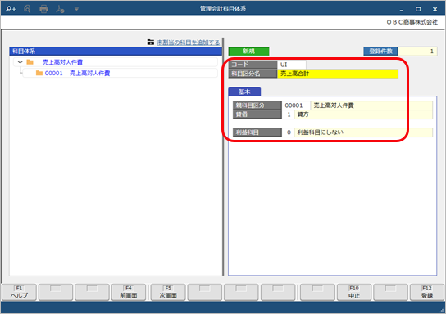Screen dimensions: 446x314
Task: Click the PDF output icon in title bar
Action: pos(60,9)
